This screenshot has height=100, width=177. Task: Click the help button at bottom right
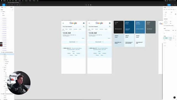point(175,97)
